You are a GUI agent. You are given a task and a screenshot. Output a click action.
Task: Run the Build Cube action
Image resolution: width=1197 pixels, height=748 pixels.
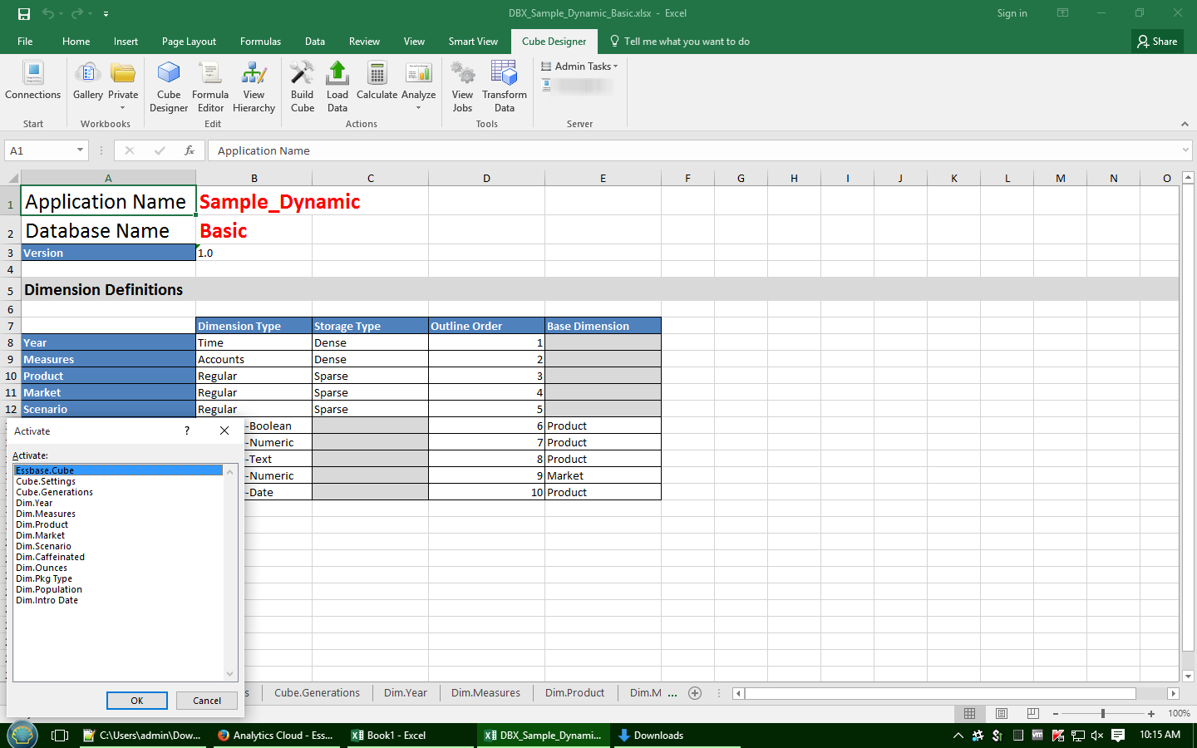(303, 86)
